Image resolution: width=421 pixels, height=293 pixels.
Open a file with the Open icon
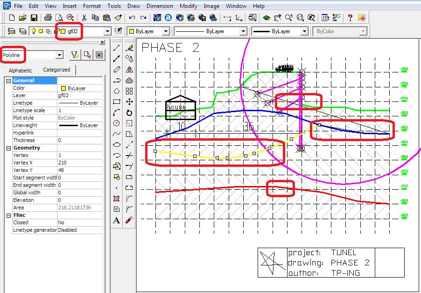click(23, 18)
